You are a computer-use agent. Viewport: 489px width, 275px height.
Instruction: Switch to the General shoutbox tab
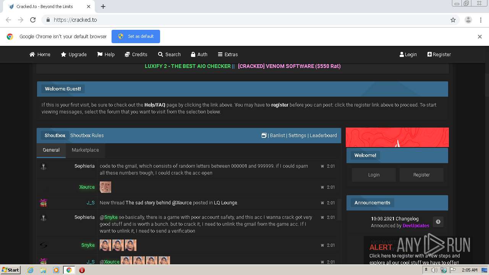coord(51,150)
